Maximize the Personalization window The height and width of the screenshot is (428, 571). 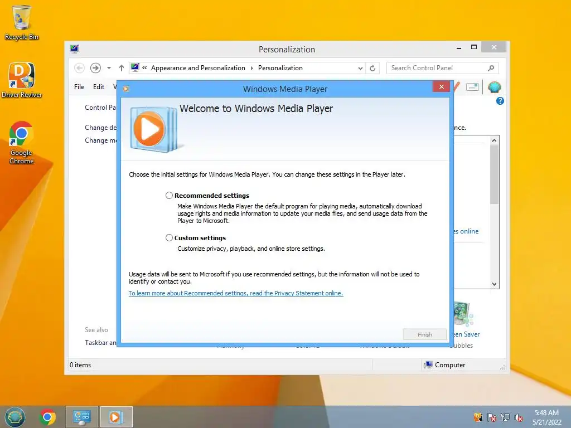coord(474,47)
